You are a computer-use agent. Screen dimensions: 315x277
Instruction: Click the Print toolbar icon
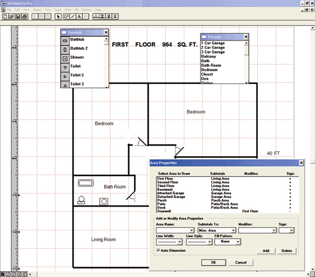[x=25, y=16]
